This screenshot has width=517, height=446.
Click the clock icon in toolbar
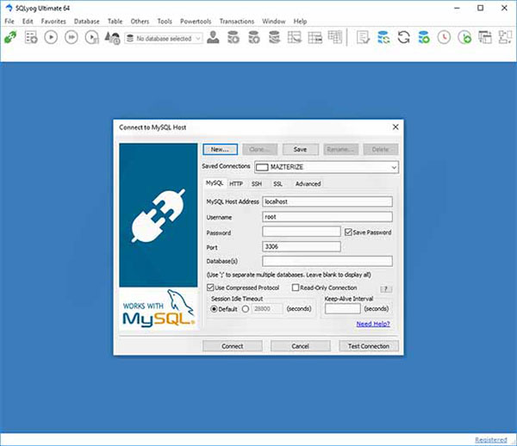[x=444, y=37]
